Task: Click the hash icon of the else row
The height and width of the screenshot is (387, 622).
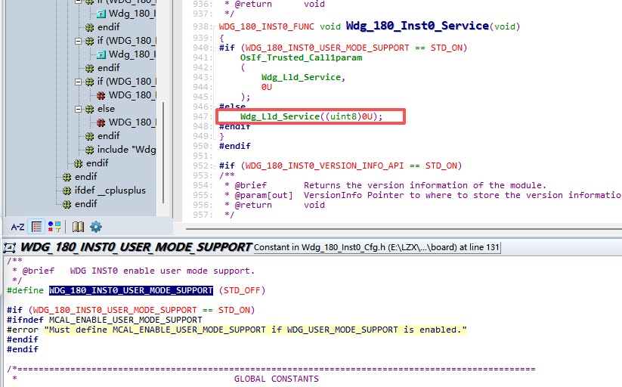Action: [x=90, y=109]
